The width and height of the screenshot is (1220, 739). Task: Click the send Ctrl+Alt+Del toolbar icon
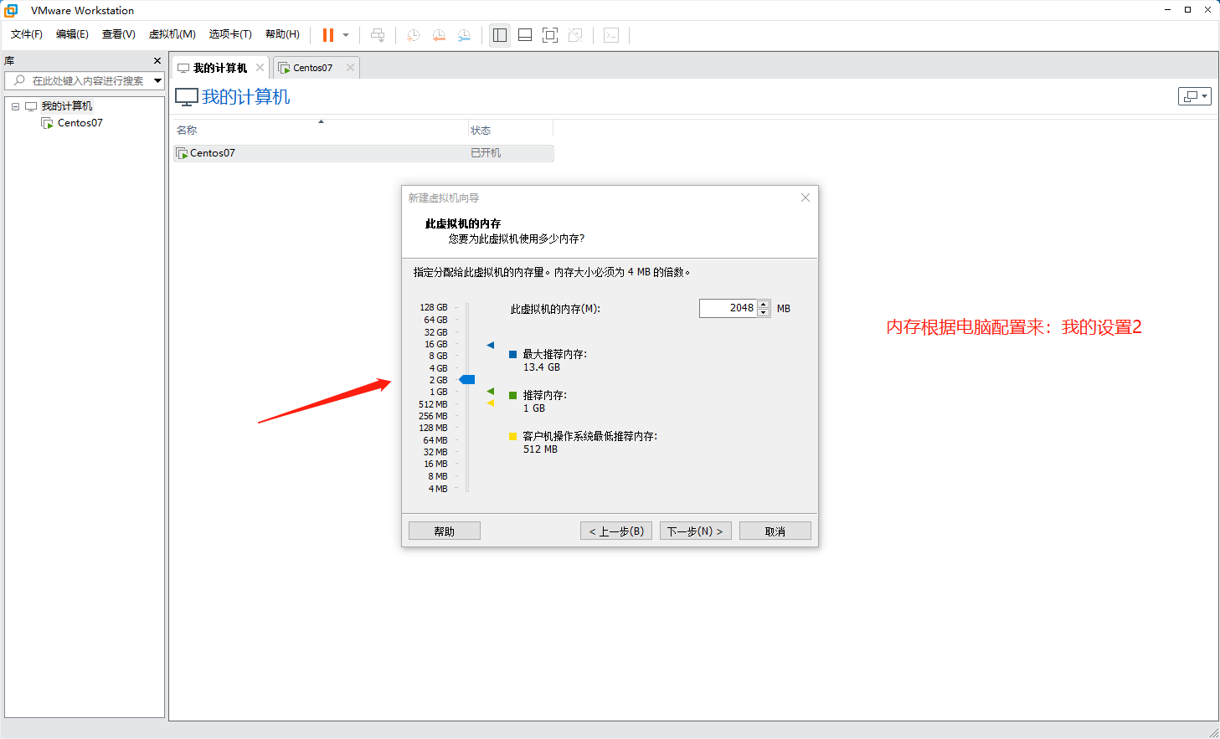point(378,35)
